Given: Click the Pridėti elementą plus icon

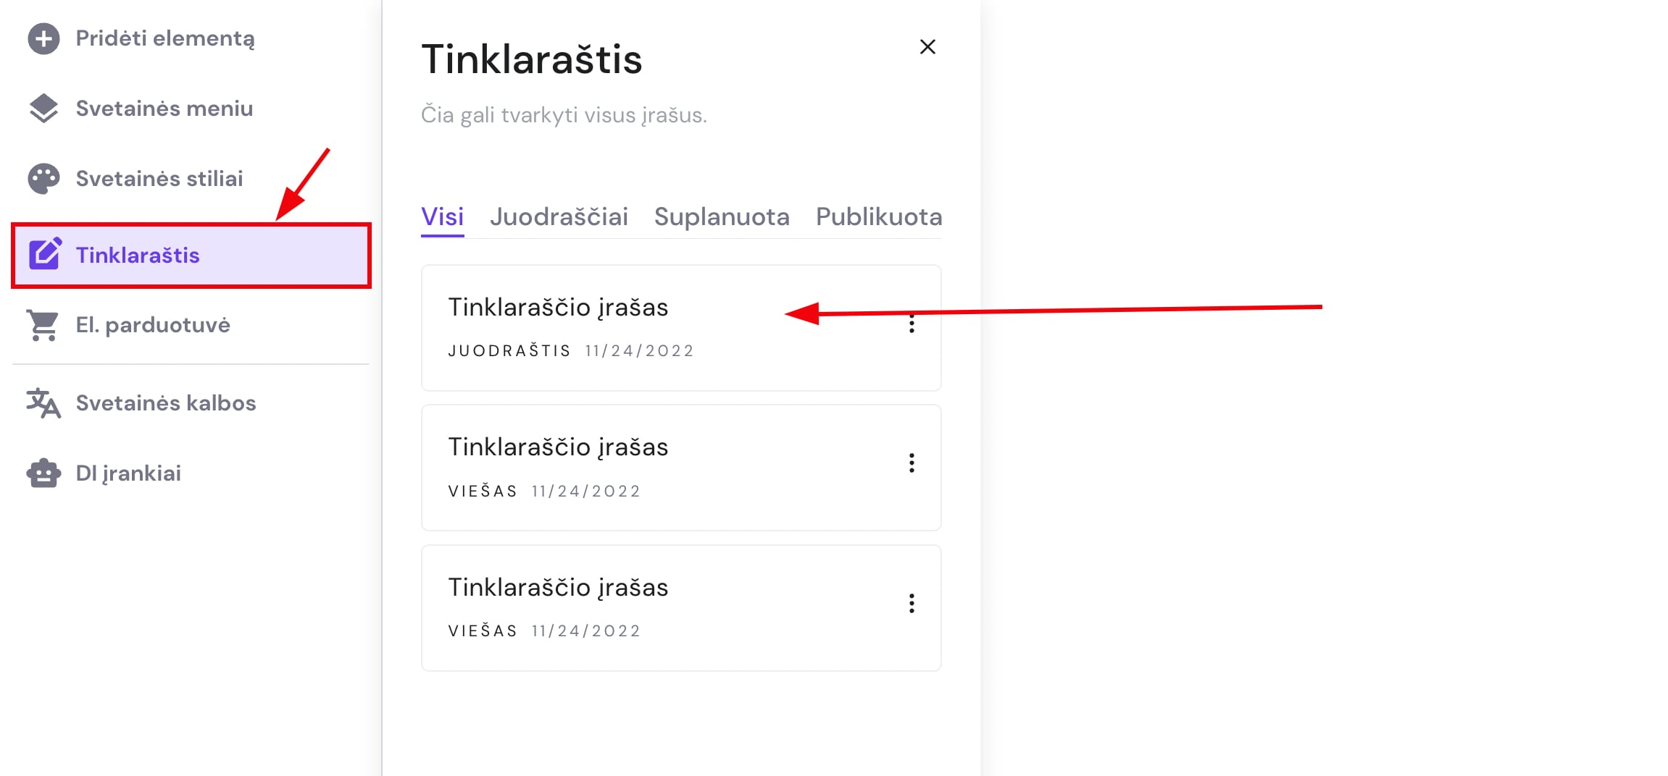Looking at the screenshot, I should click(44, 39).
